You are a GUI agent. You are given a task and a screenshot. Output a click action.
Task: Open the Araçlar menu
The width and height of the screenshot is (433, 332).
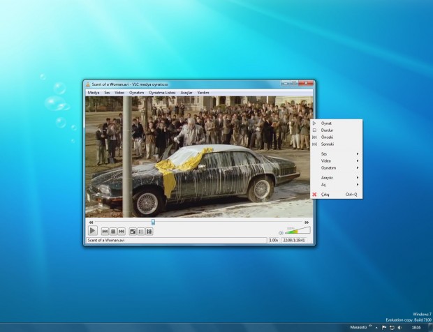tap(186, 92)
